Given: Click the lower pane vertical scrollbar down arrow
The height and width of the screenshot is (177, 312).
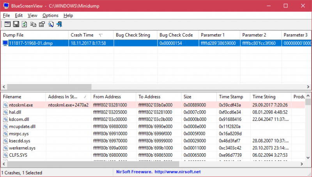Looking at the screenshot, I should 308,158.
